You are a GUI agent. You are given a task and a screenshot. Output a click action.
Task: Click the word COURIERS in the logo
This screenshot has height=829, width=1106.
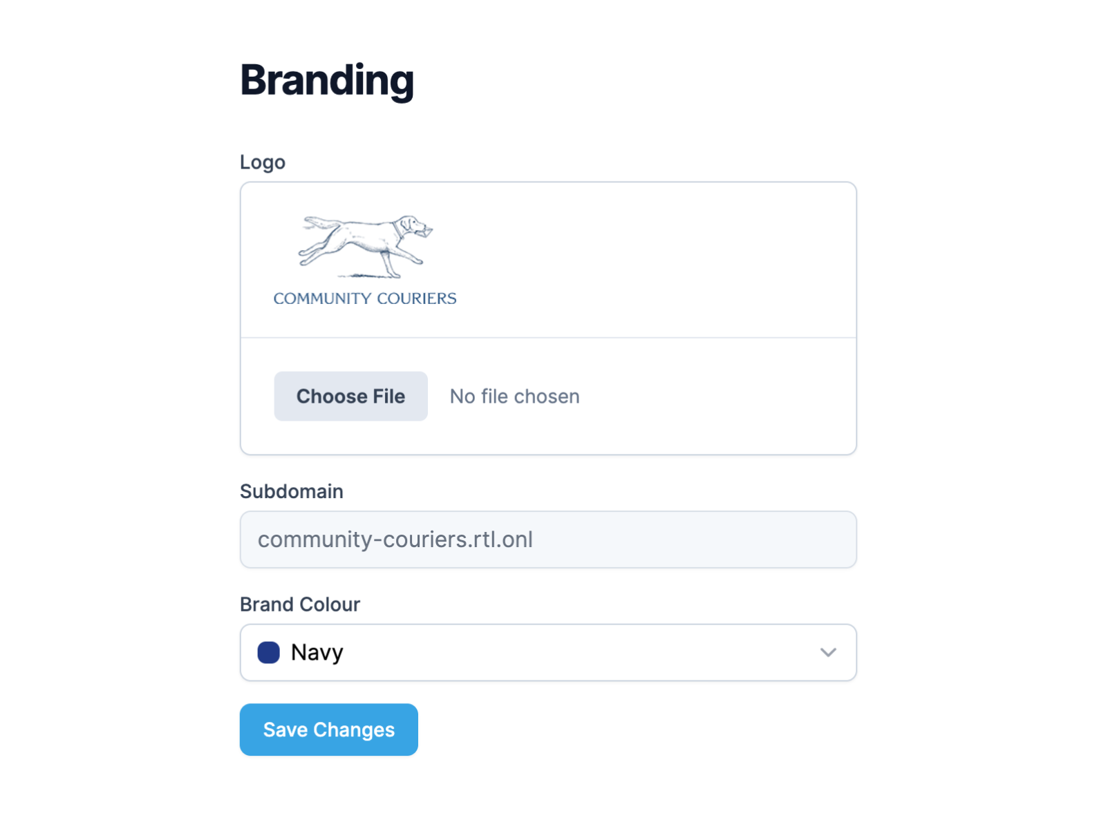(416, 298)
